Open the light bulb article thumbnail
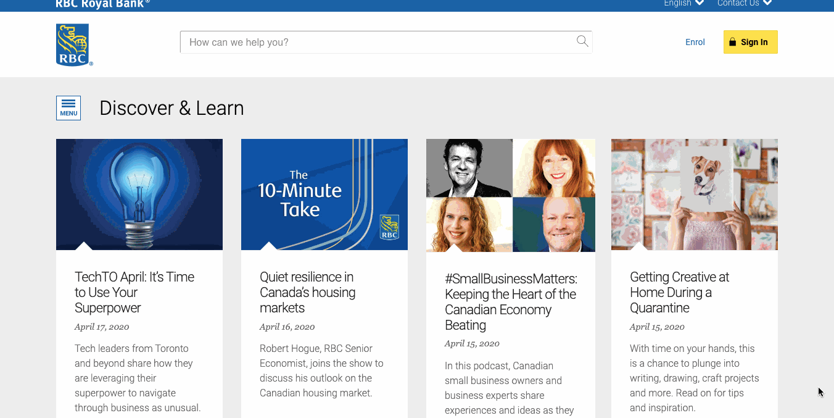834x418 pixels. click(x=139, y=194)
